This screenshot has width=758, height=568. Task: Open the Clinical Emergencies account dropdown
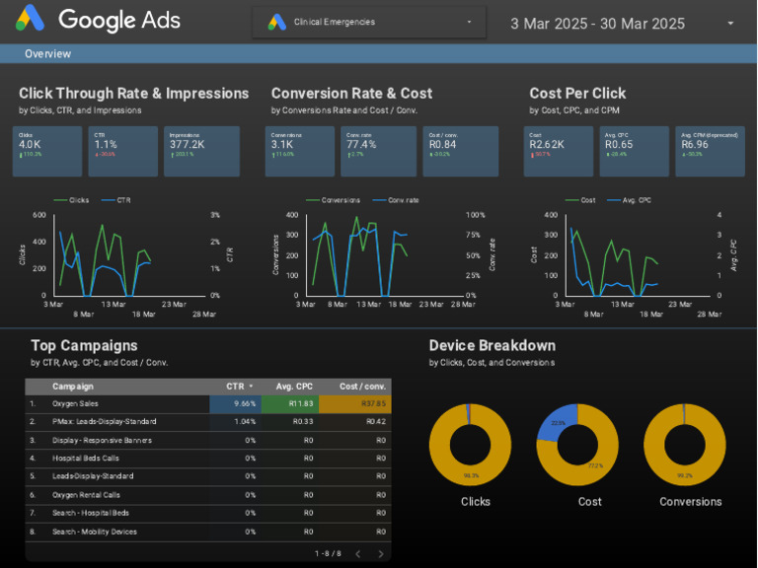369,23
